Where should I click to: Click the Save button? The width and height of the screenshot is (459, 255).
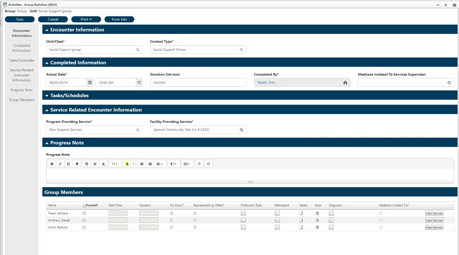19,19
